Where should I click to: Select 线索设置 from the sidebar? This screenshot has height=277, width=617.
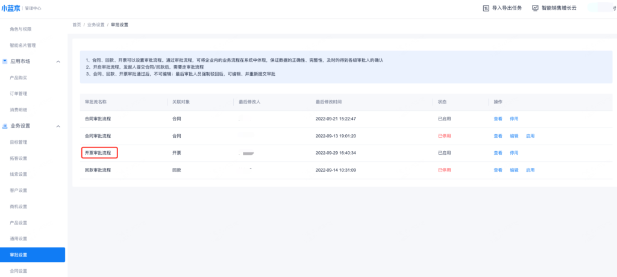coord(19,174)
